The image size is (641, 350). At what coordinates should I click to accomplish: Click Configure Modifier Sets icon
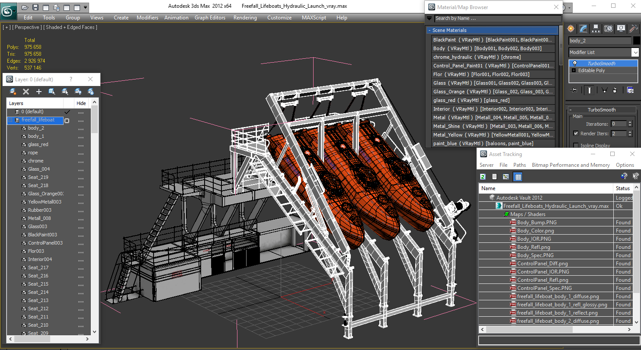coord(630,90)
